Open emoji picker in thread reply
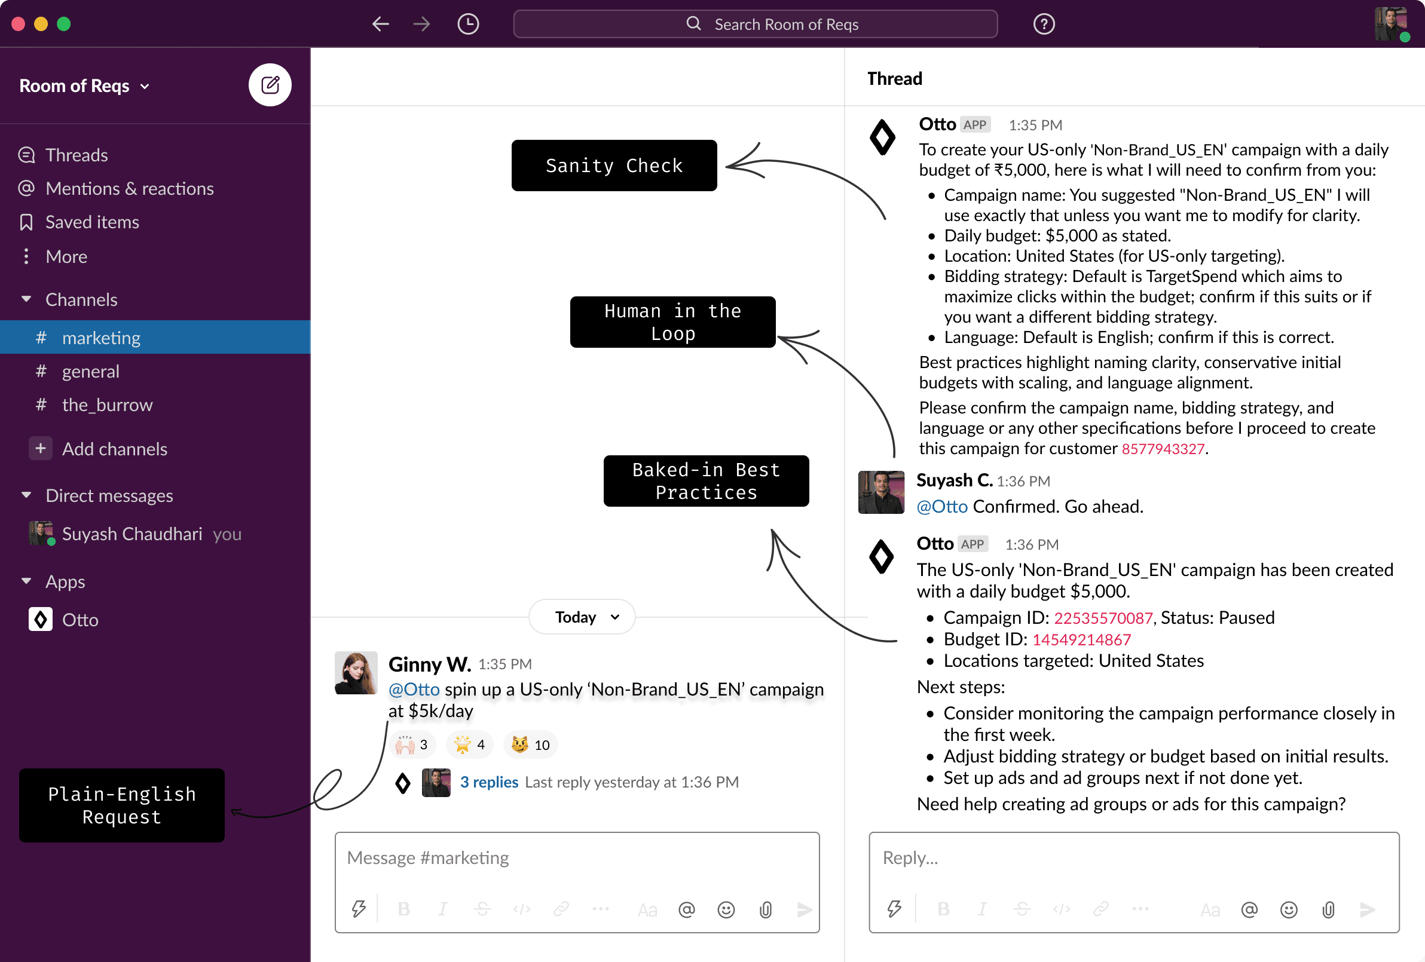This screenshot has width=1425, height=962. (1289, 909)
